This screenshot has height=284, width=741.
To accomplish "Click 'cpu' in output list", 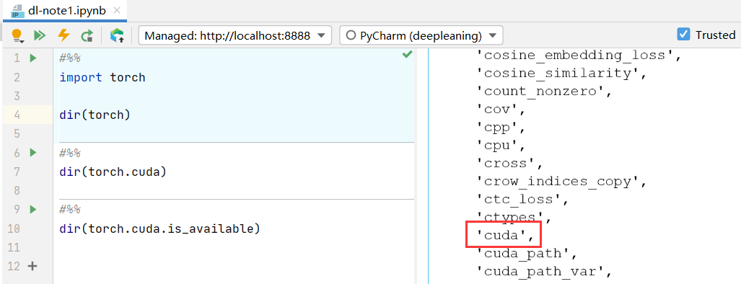I will point(501,146).
